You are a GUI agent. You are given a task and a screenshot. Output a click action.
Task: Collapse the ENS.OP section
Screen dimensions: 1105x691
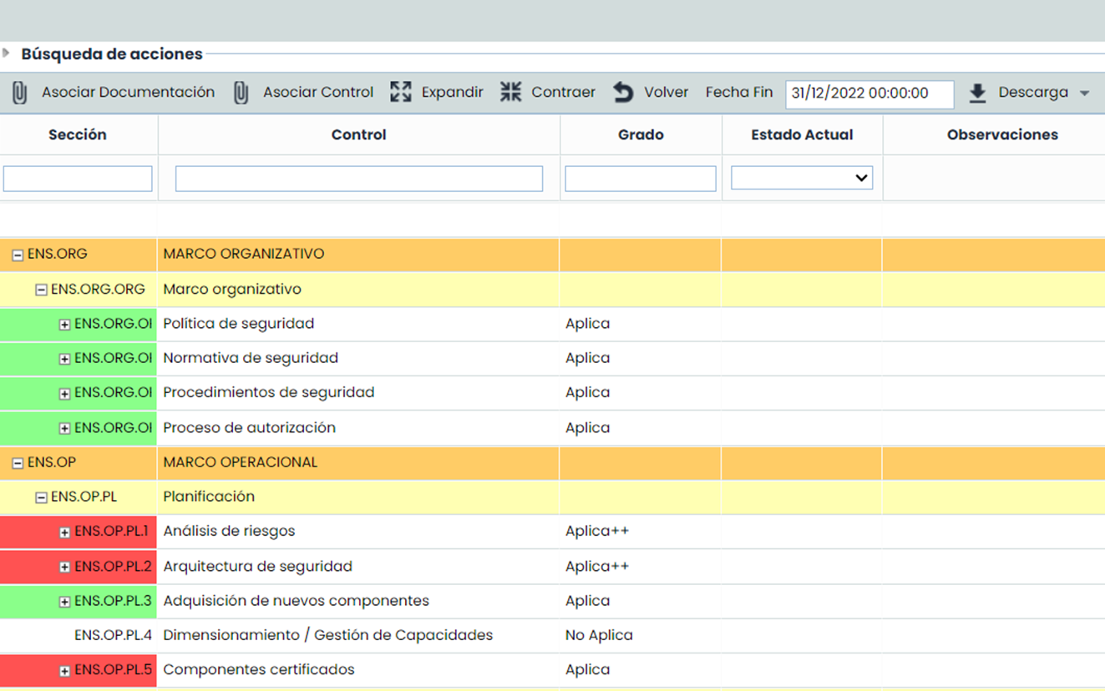[18, 463]
